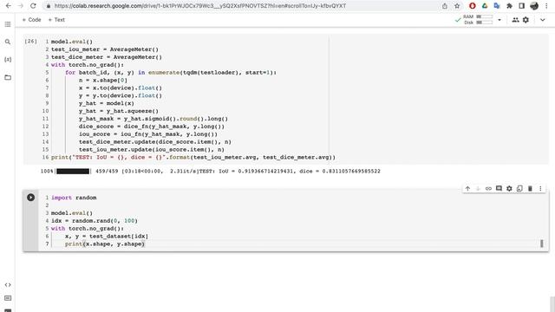This screenshot has width=555, height=312.
Task: Share this page from address bar
Action: (445, 6)
